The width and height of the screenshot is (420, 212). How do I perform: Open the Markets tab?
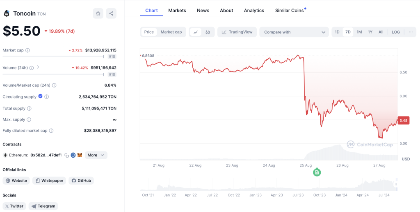point(177,10)
